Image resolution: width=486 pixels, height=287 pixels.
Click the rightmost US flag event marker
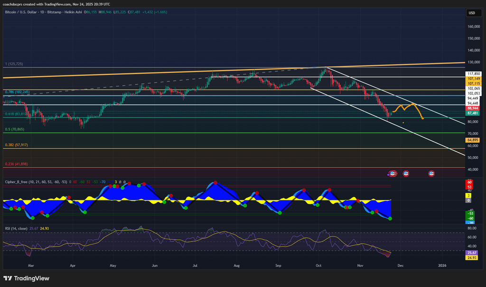click(431, 174)
